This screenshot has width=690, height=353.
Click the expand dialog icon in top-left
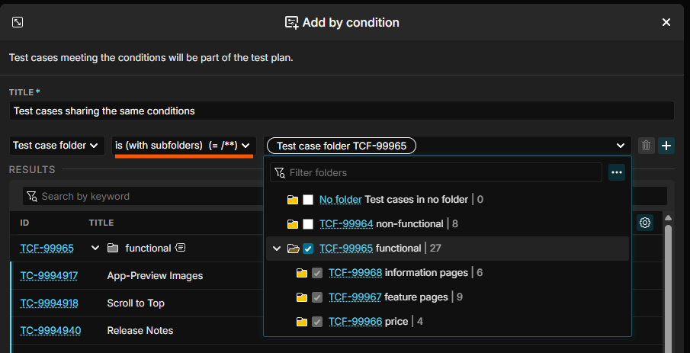(18, 22)
